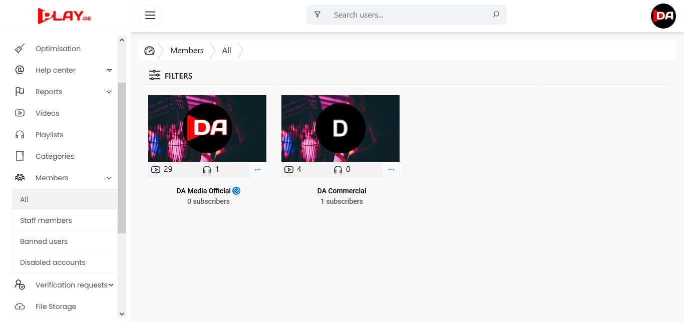Viewport: 684px width, 322px height.
Task: Open the FILTERS panel label
Action: (179, 76)
